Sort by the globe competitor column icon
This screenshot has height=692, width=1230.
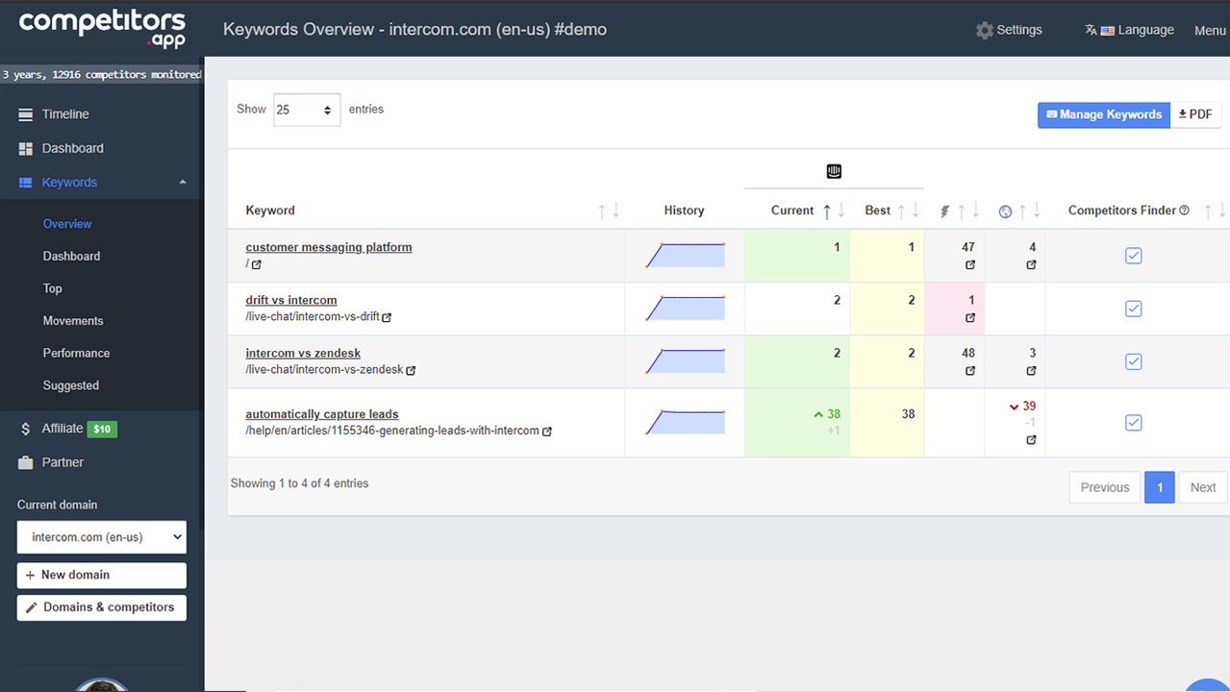coord(1005,211)
